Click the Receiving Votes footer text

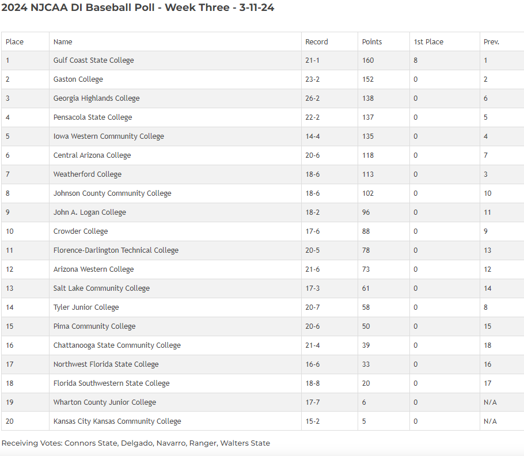(136, 443)
